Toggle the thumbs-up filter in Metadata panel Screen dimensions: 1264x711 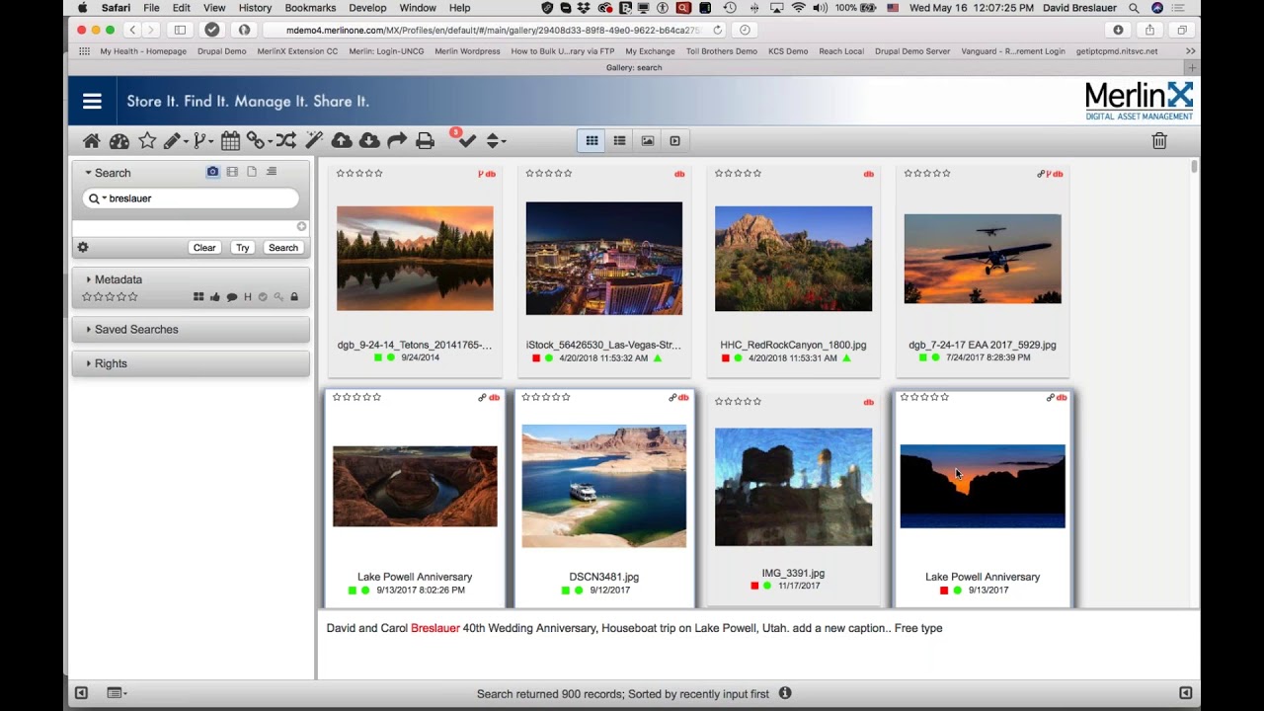214,297
